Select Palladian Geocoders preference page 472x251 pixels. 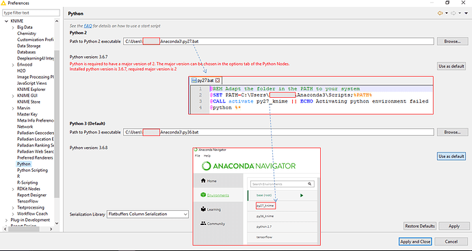pyautogui.click(x=36, y=133)
